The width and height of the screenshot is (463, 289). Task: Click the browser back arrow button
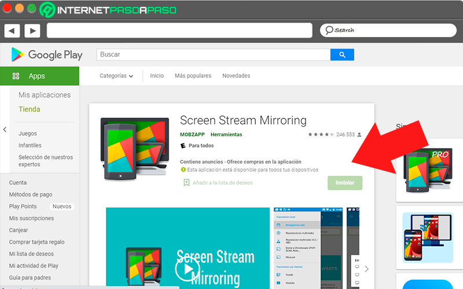pos(12,31)
